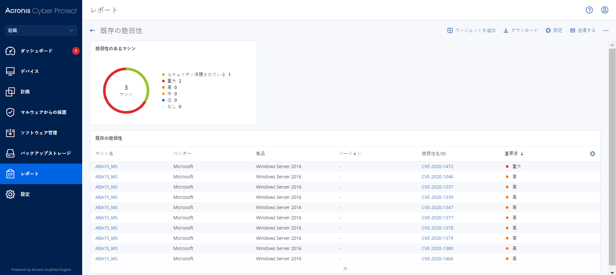Expand the ソフトウェア管理 sidebar section
This screenshot has width=616, height=275.
39,133
